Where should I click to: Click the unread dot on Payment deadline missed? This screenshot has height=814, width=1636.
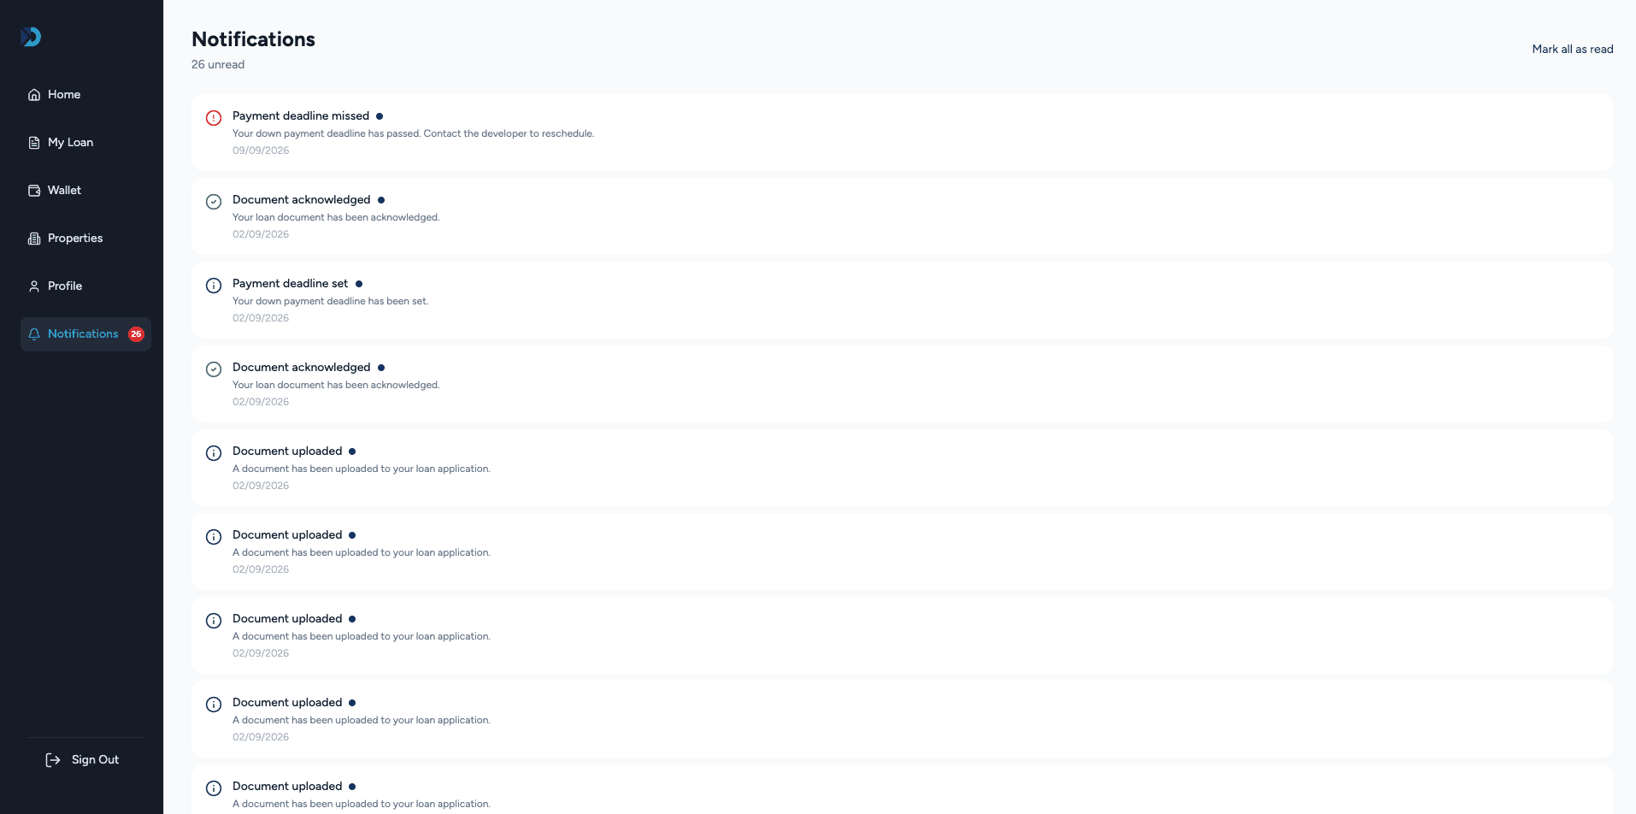(380, 116)
